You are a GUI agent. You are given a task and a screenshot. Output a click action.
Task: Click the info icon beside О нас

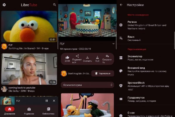(x=121, y=116)
